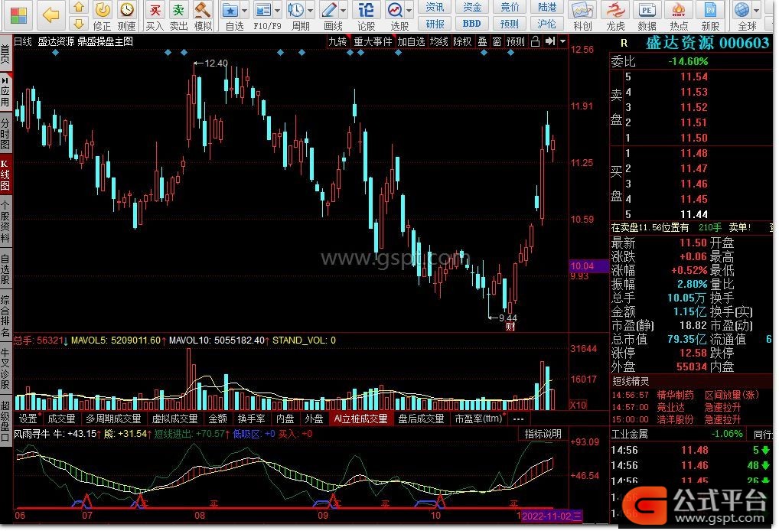Image resolution: width=779 pixels, height=531 pixels.
Task: Click the 竞价 auction button
Action: pyautogui.click(x=510, y=7)
